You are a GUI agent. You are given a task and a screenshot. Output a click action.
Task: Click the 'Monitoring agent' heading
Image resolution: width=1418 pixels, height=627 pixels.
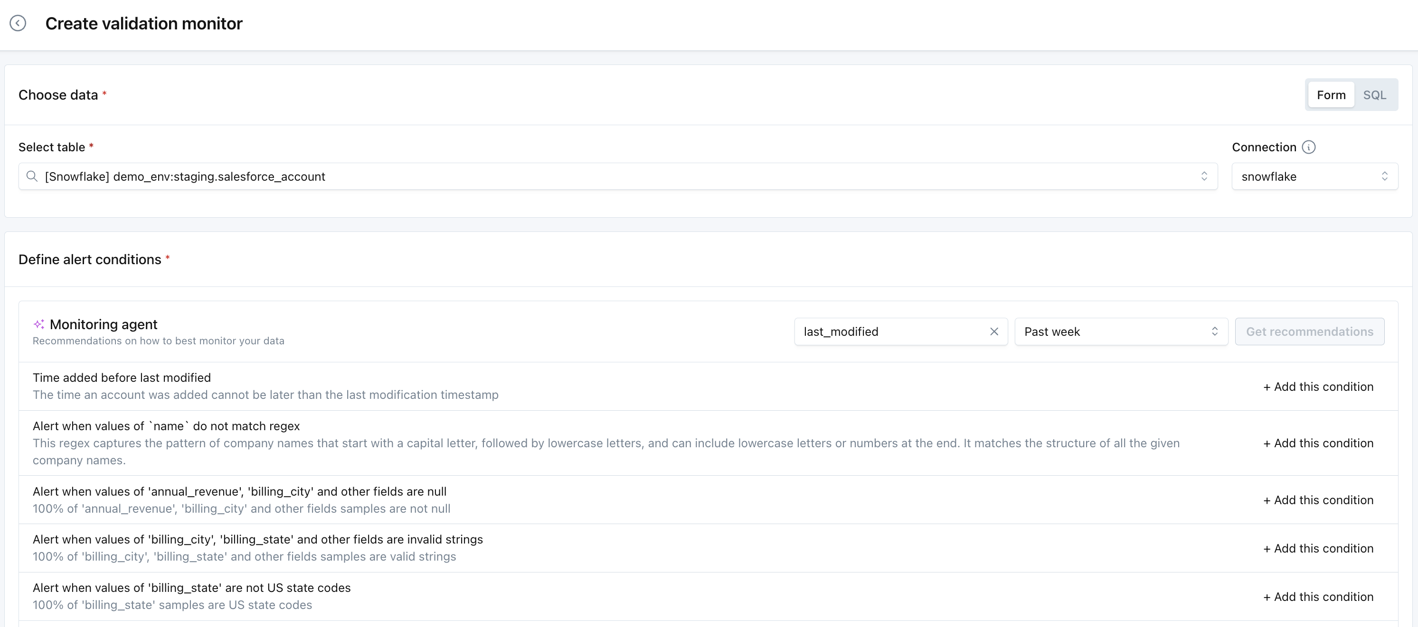[x=104, y=324]
